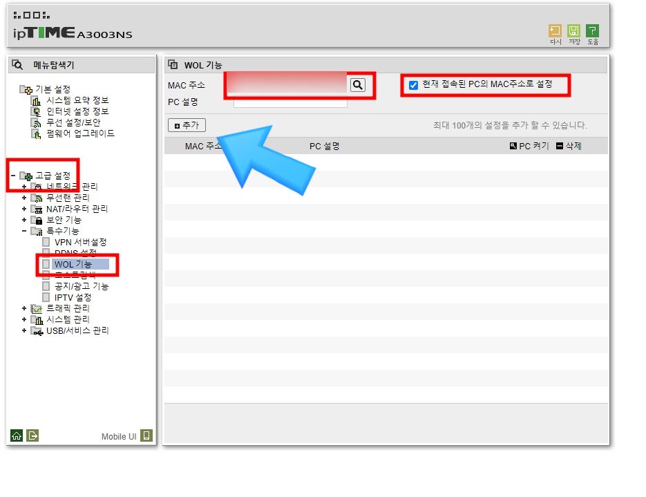
Task: Click the 저장 save icon
Action: click(573, 31)
